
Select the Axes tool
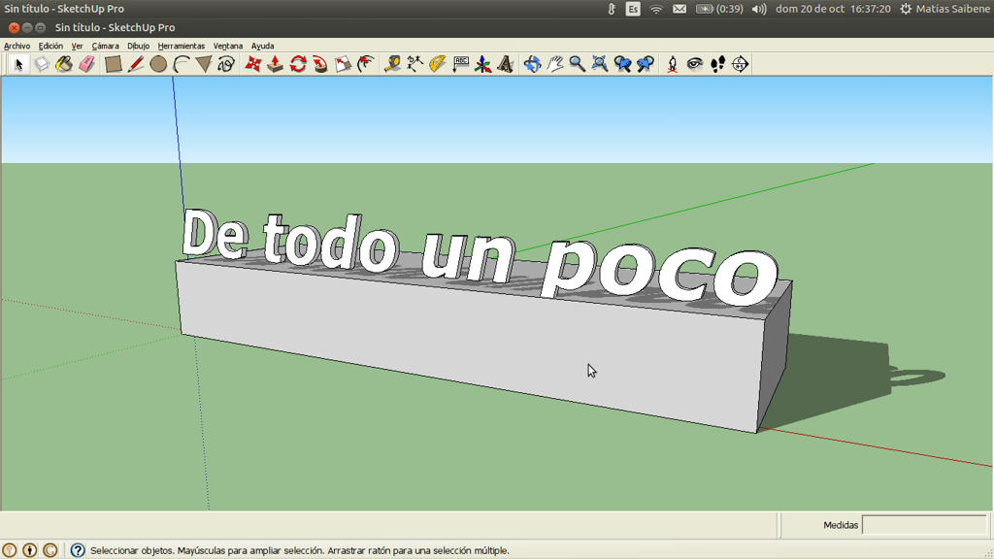click(x=483, y=64)
